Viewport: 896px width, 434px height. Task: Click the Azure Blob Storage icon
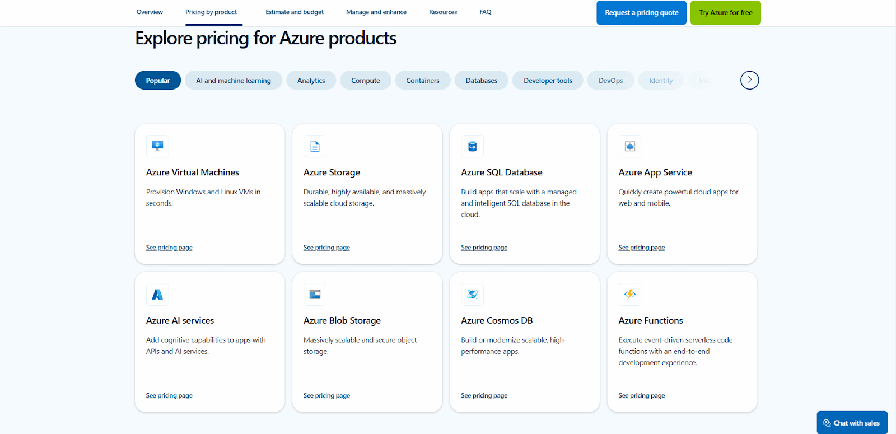pos(315,294)
